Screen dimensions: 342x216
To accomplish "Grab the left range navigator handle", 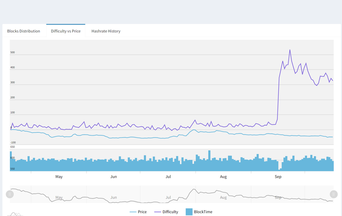I will (x=10, y=194).
